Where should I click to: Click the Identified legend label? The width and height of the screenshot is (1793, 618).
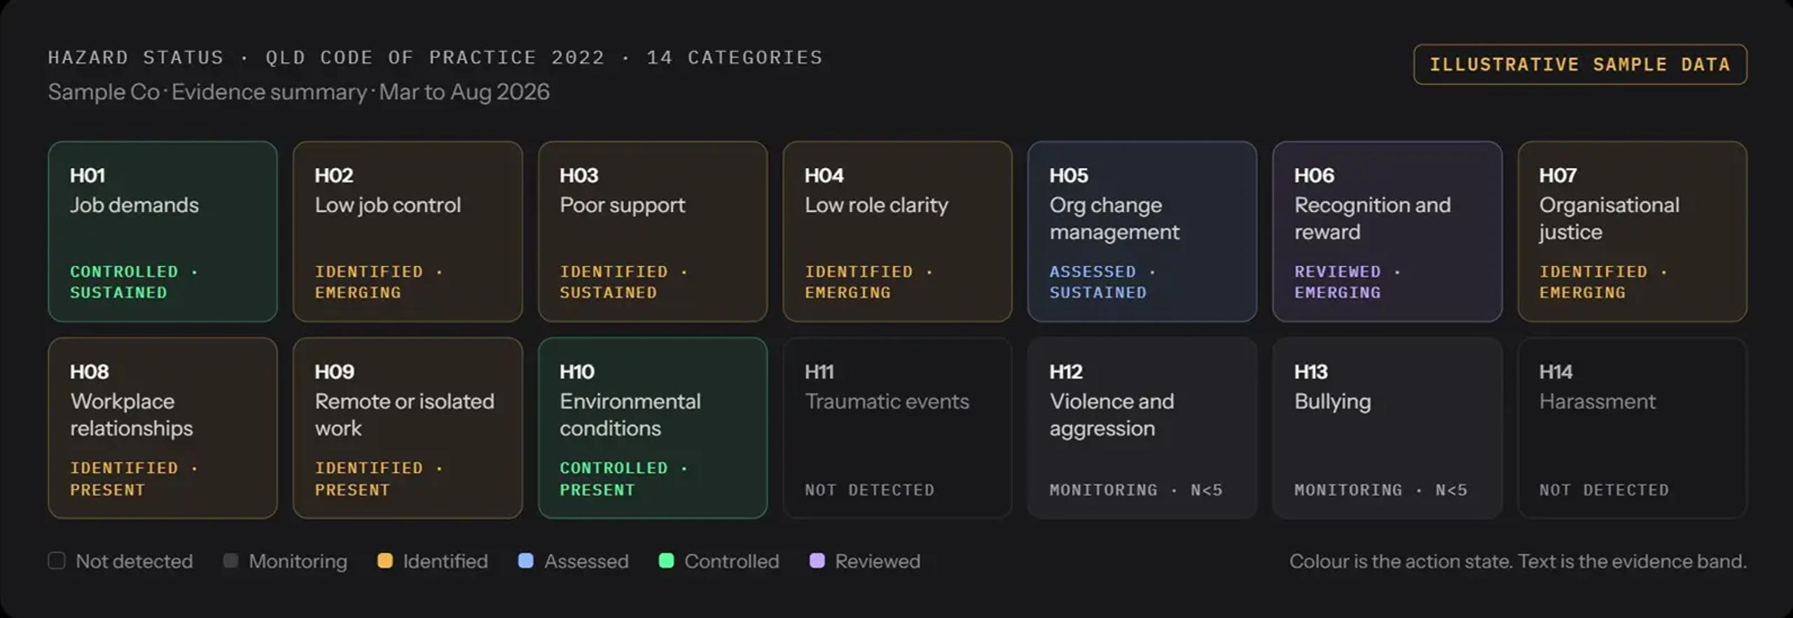point(445,561)
